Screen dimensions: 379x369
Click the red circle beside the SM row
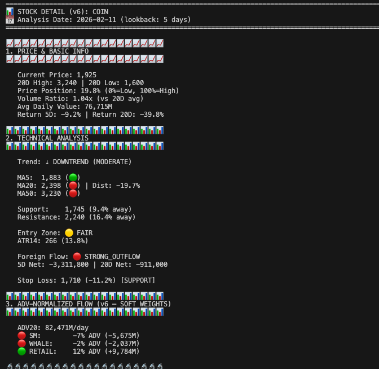click(x=21, y=335)
